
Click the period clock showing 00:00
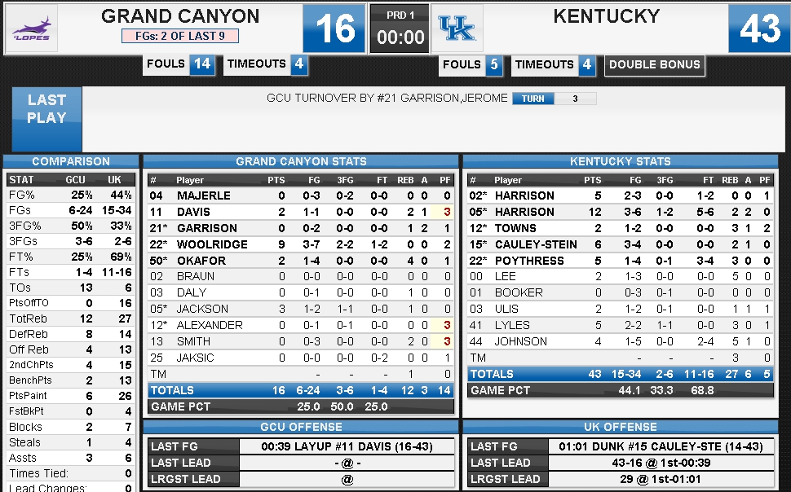pos(400,37)
